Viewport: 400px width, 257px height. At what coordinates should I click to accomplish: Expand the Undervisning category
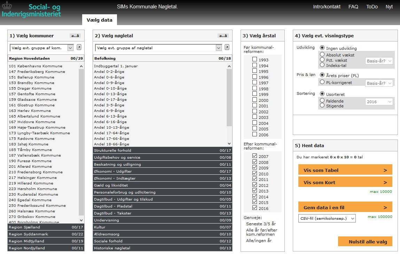[x=163, y=220]
